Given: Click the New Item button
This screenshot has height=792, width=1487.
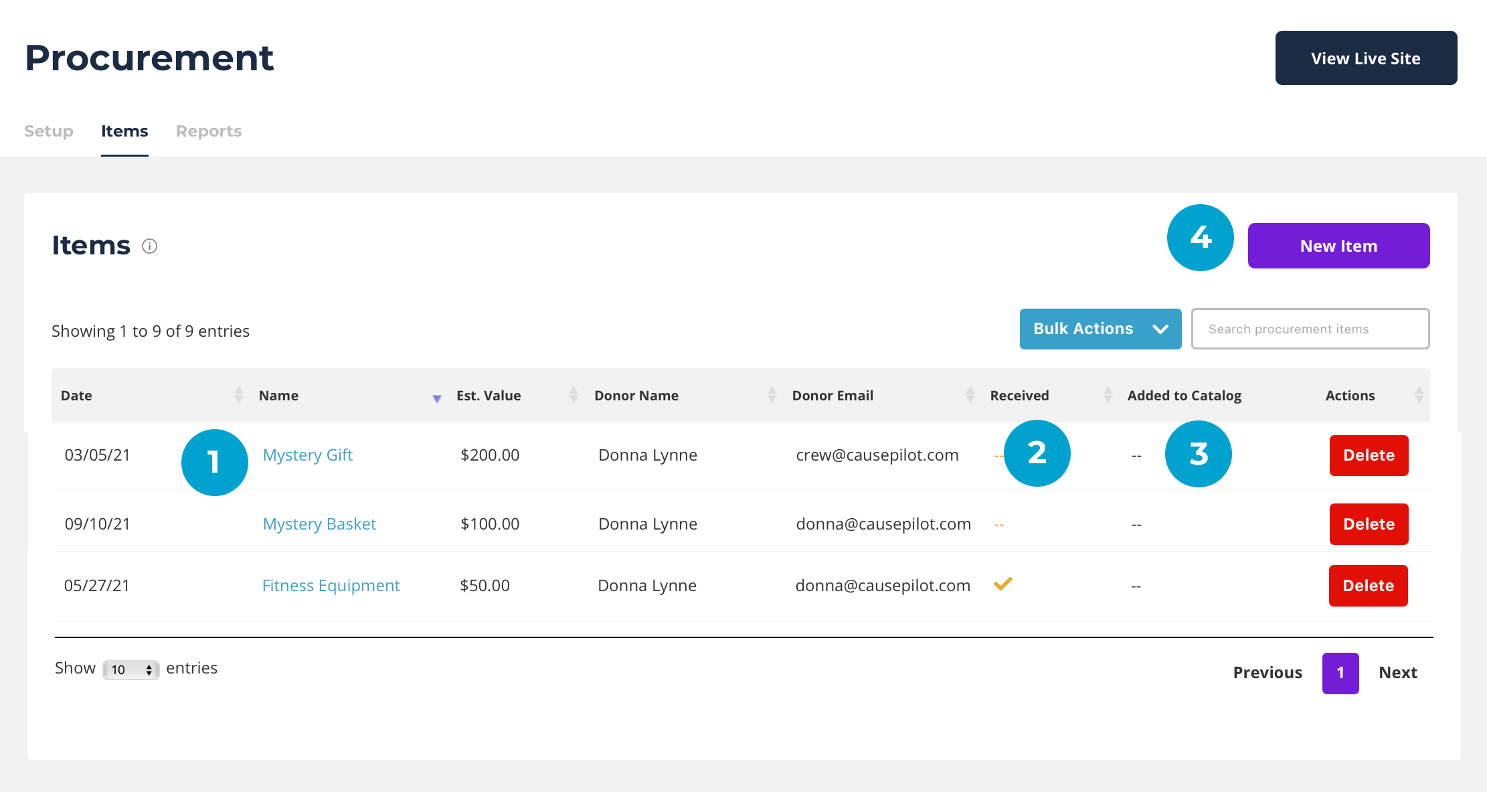Looking at the screenshot, I should pos(1338,246).
